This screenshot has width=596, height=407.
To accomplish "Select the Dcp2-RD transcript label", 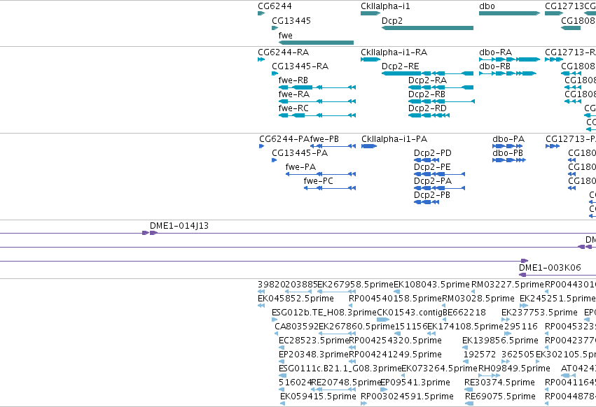I will pyautogui.click(x=427, y=108).
